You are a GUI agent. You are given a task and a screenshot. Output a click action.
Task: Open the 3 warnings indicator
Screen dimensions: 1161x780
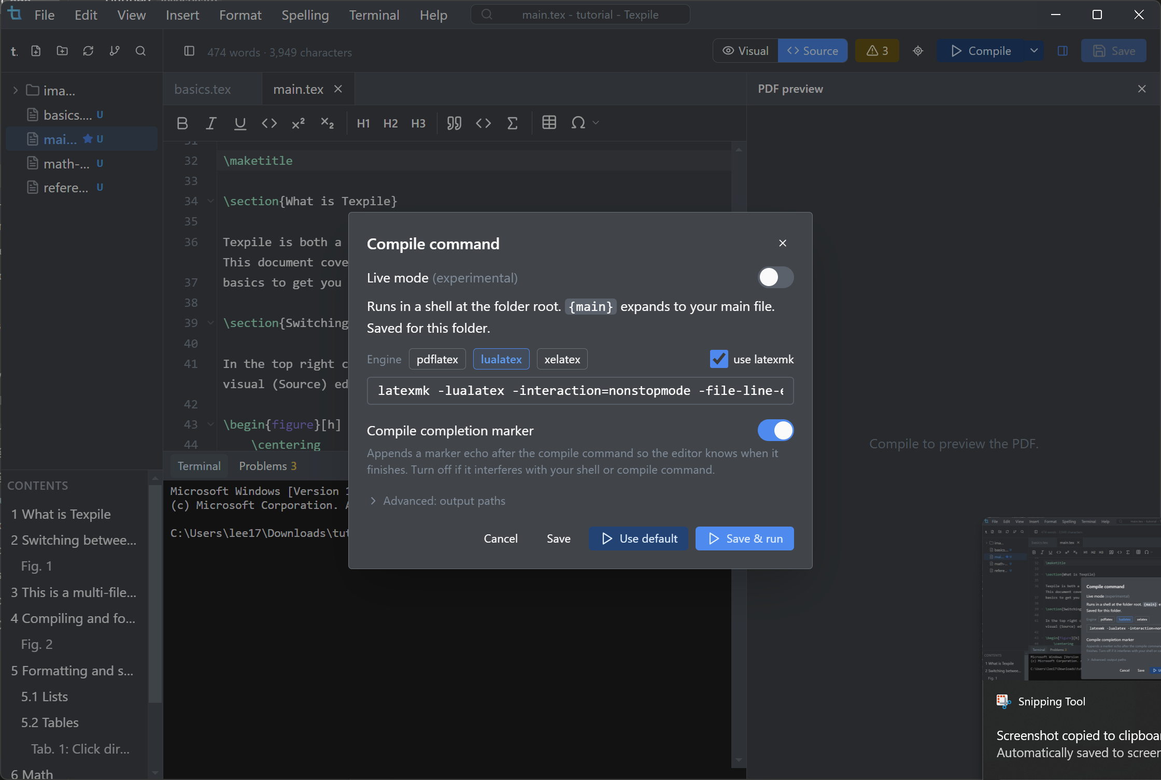coord(877,51)
